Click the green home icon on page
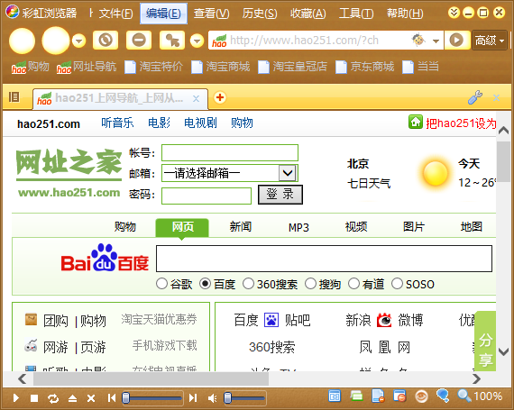 (x=416, y=123)
